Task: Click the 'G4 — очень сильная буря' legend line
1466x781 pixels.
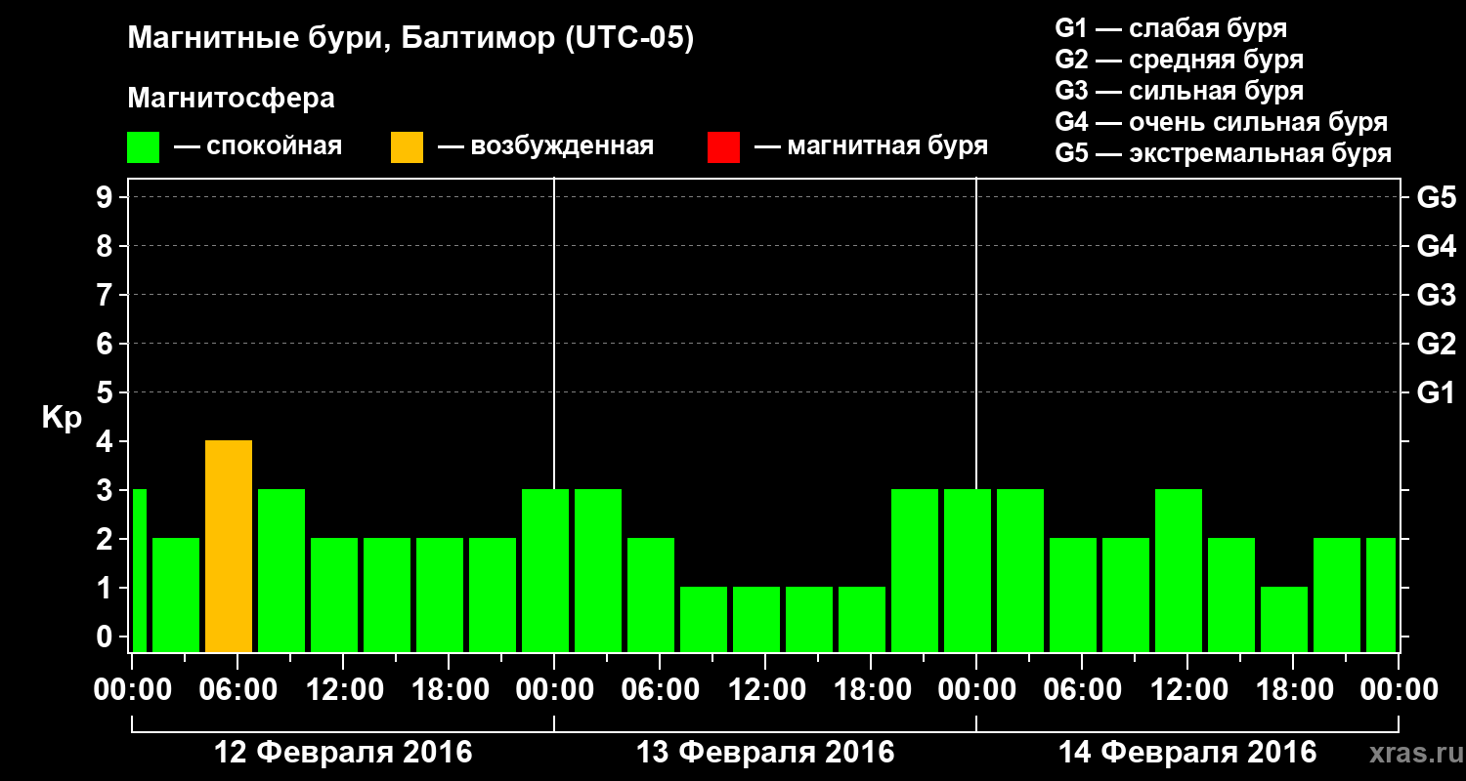Action: 1222,122
